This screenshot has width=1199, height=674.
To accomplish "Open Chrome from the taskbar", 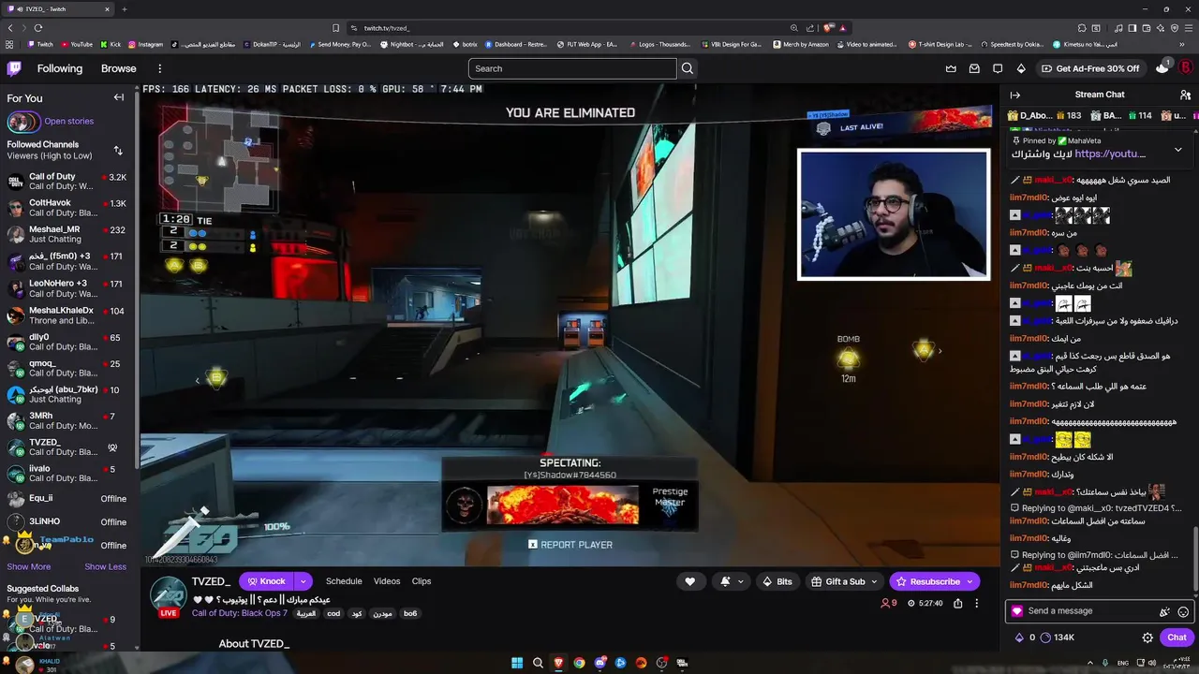I will point(579,663).
